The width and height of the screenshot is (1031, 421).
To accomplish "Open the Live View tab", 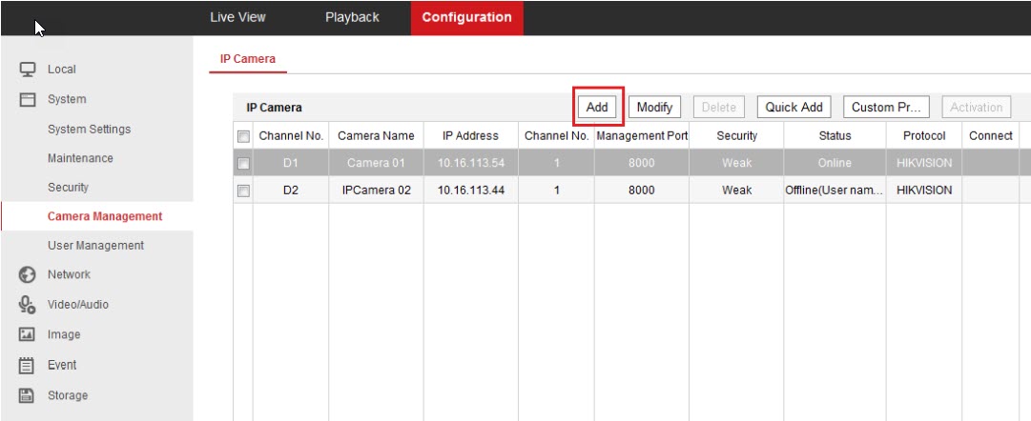I will tap(237, 17).
